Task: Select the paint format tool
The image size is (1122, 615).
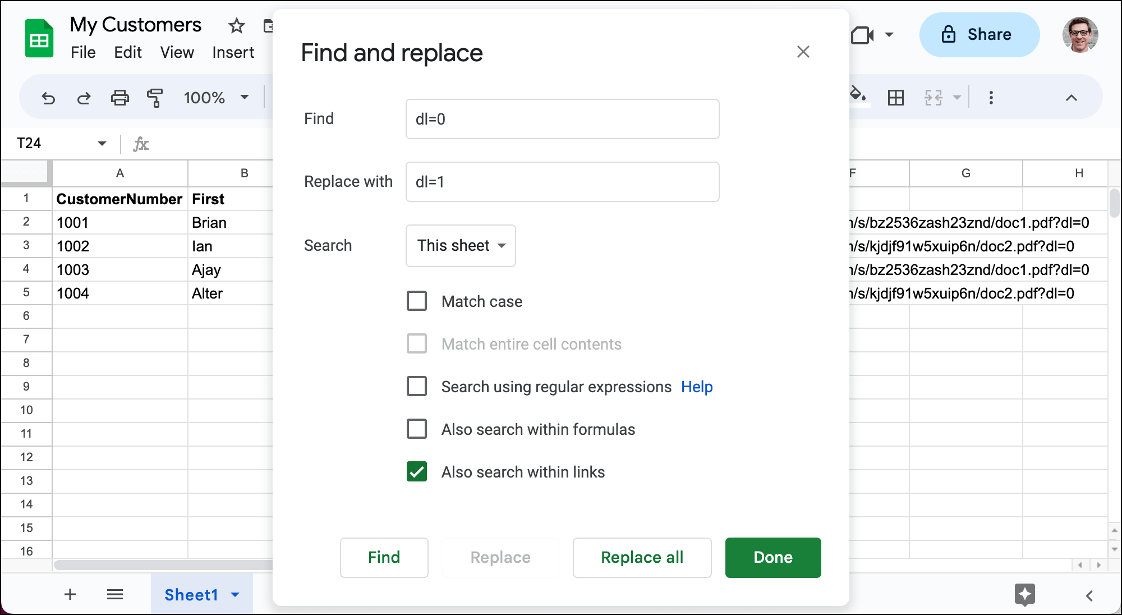Action: (x=155, y=98)
